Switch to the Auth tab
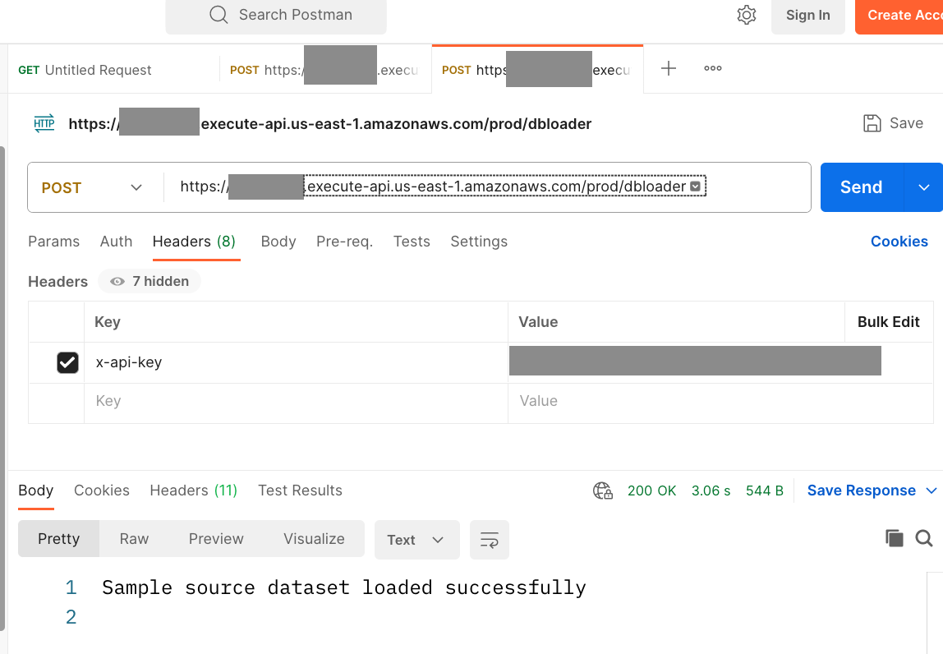Viewport: 943px width, 654px height. pyautogui.click(x=116, y=242)
